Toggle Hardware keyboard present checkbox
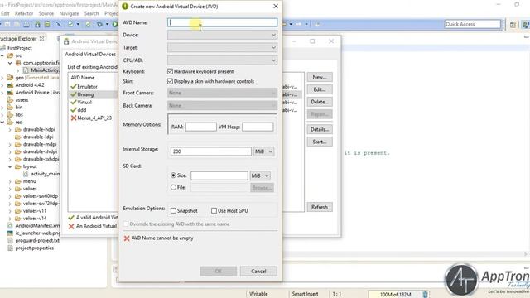This screenshot has height=298, width=530. pos(170,71)
